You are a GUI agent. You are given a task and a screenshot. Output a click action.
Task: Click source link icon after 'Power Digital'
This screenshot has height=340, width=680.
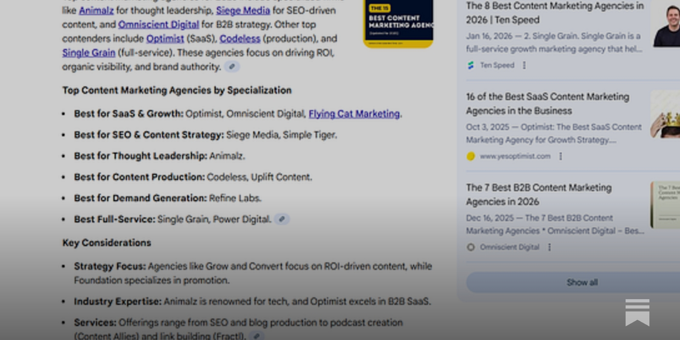click(282, 219)
